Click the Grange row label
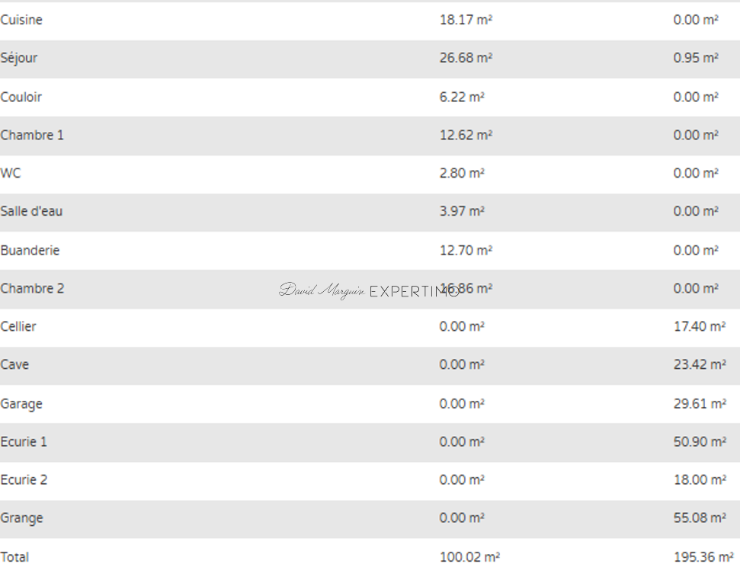The width and height of the screenshot is (740, 580). coord(21,518)
